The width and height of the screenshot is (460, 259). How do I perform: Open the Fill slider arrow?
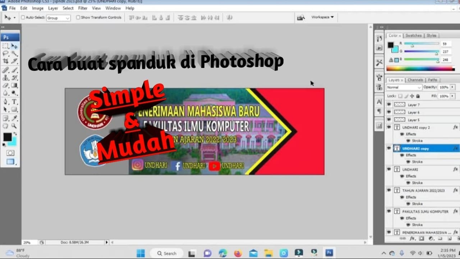tap(452, 96)
